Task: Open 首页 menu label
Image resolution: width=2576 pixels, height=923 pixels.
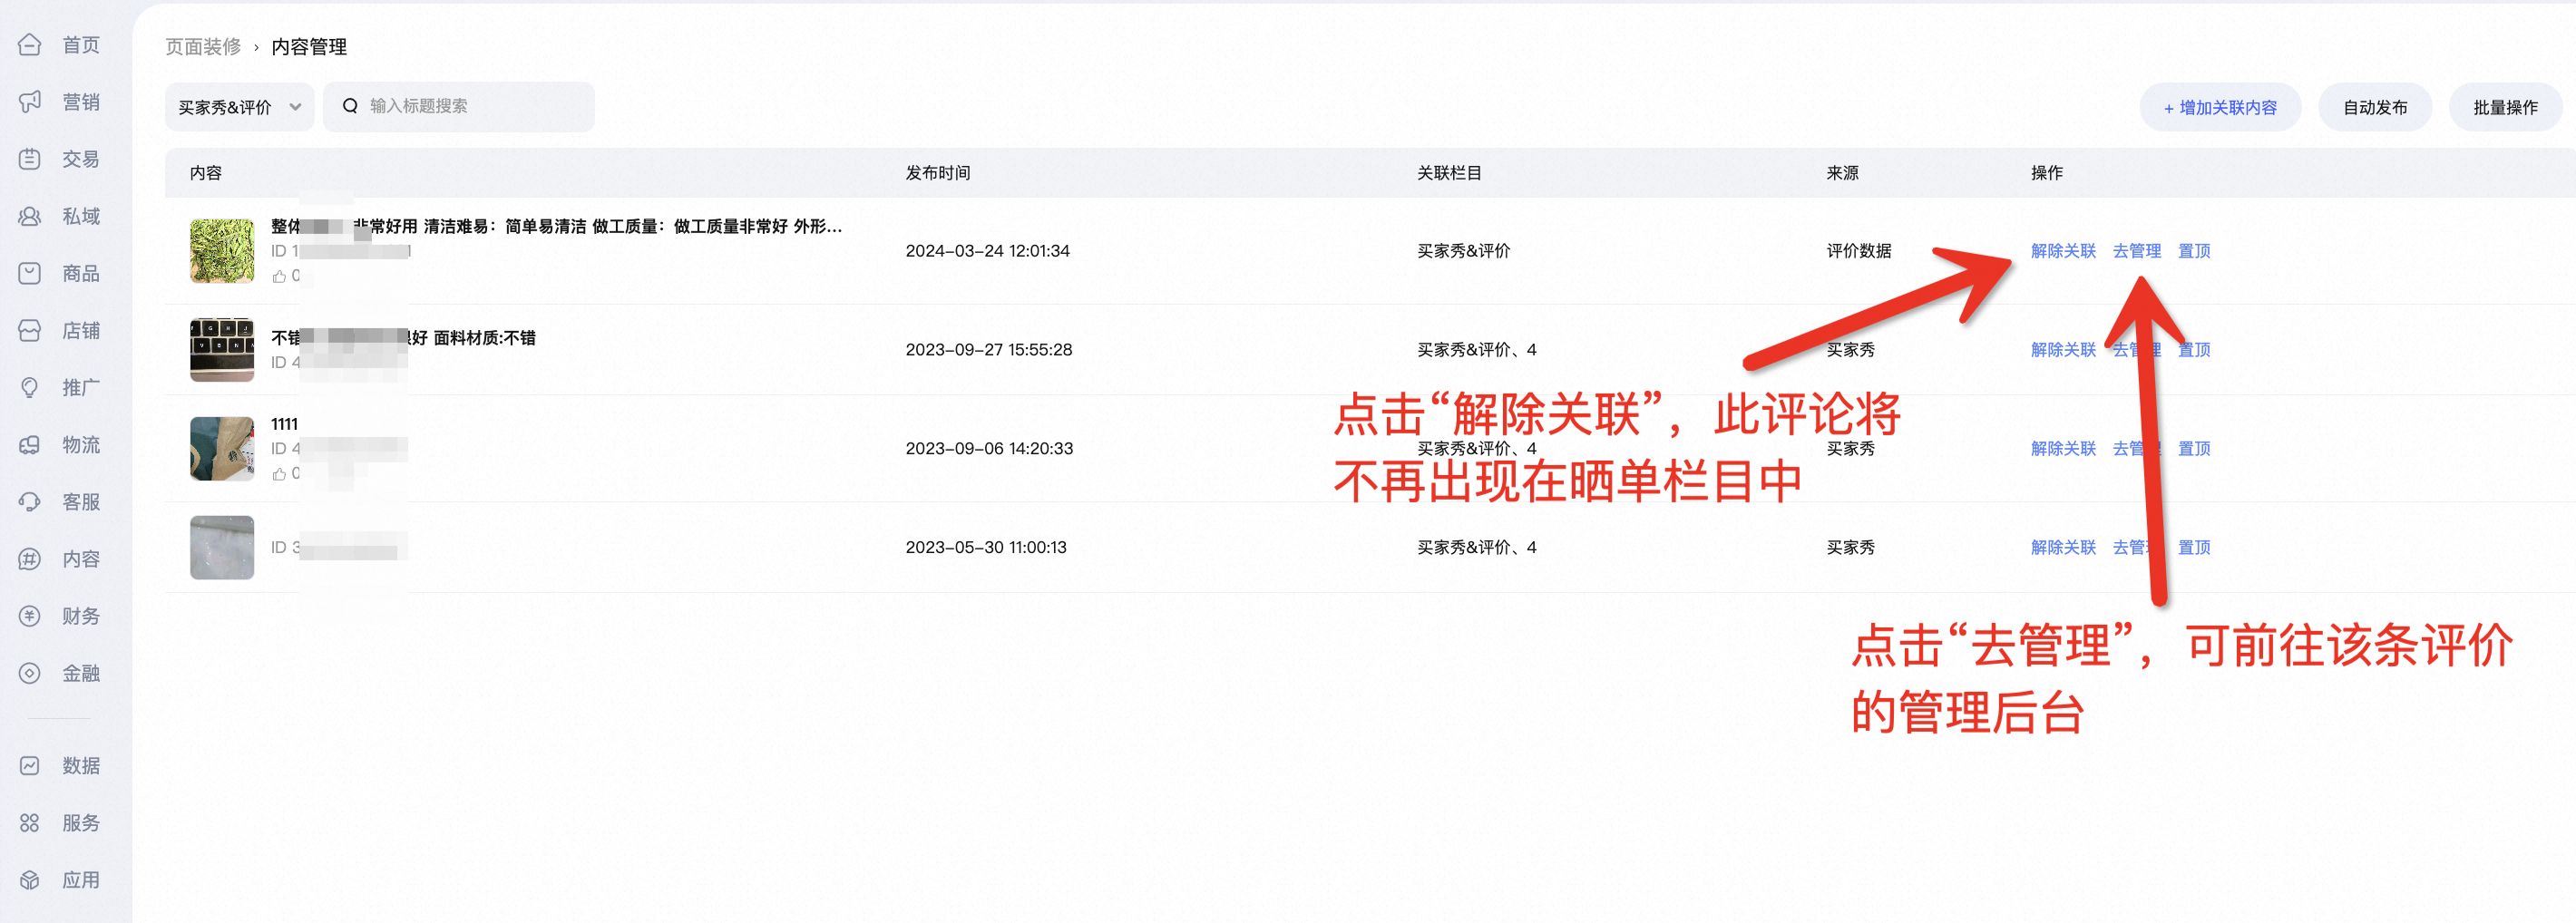Action: (x=81, y=45)
